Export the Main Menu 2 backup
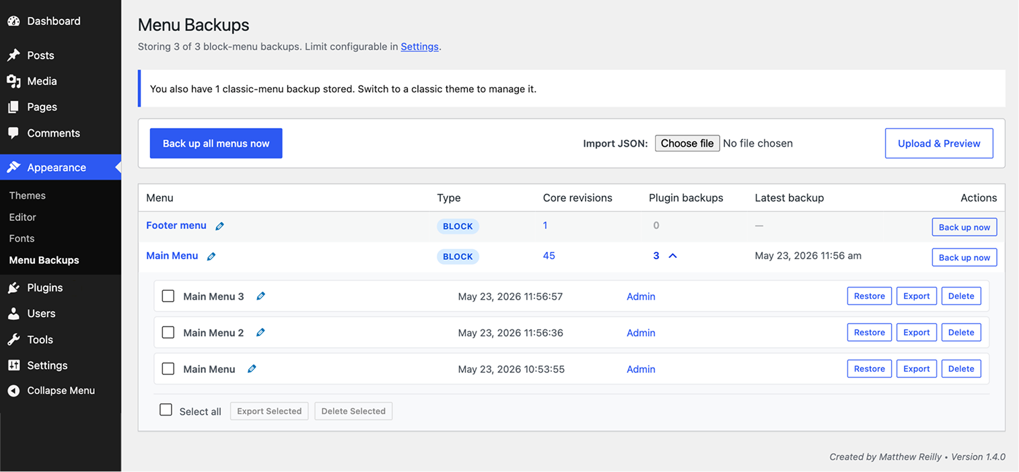Image resolution: width=1019 pixels, height=472 pixels. tap(916, 333)
